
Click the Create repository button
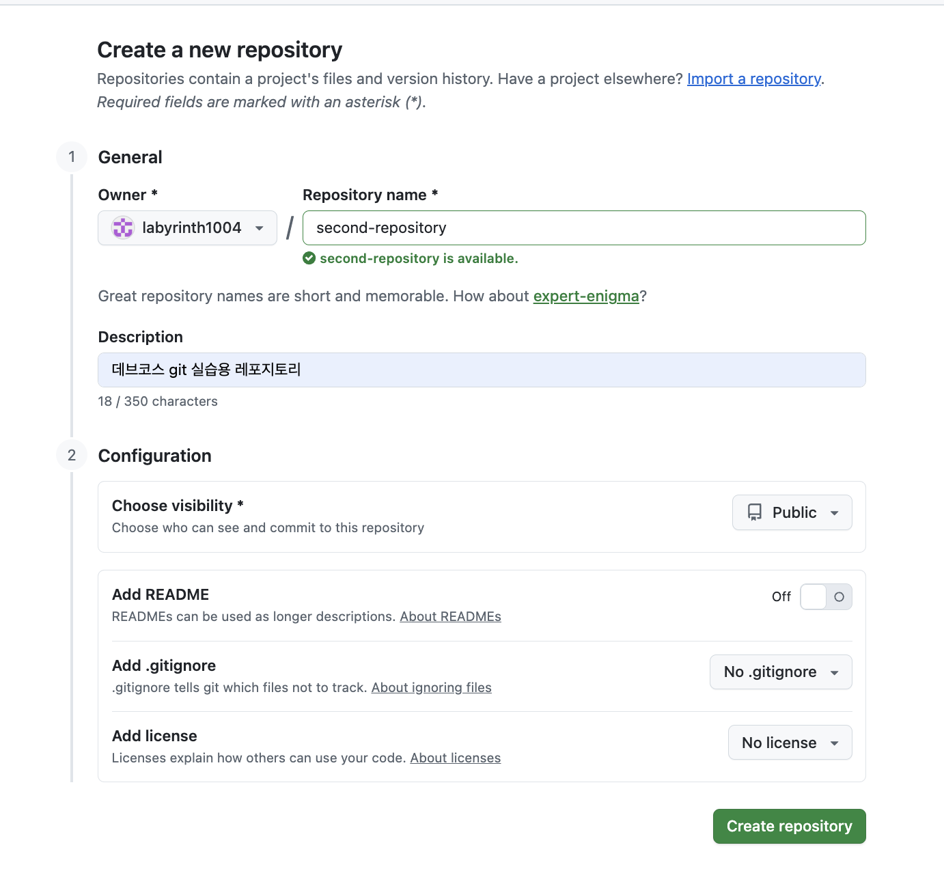[789, 826]
